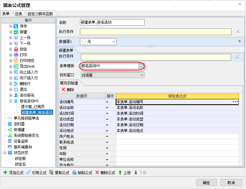This screenshot has height=189, width=246.
Task: Click the 打印预览 preview icon
Action: [x=16, y=61]
